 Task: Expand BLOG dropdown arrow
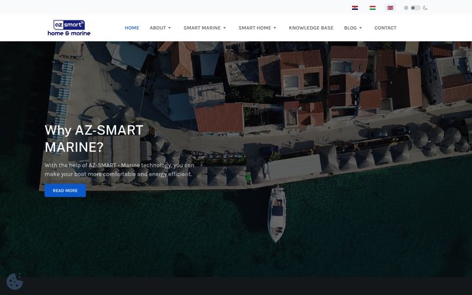tap(361, 28)
